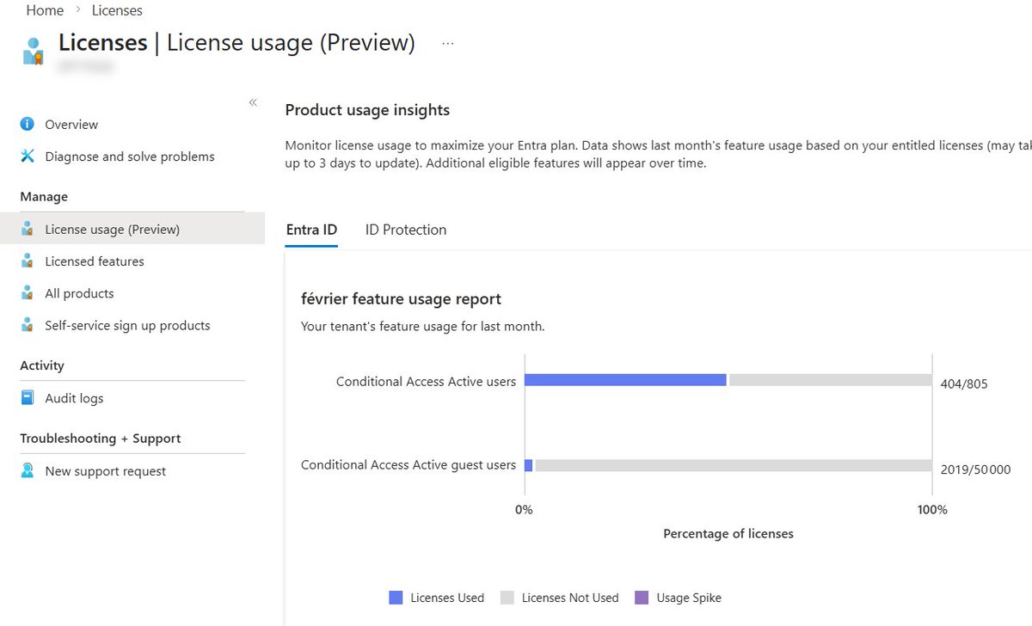The height and width of the screenshot is (626, 1032).
Task: Click the Conditional Access Active users label
Action: [426, 381]
